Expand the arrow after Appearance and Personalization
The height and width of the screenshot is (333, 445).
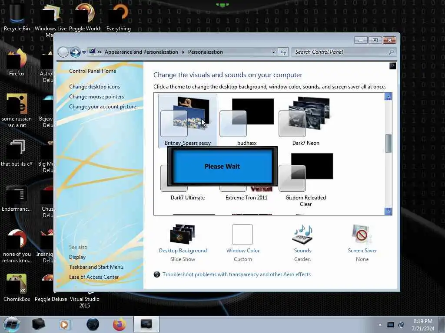point(183,52)
